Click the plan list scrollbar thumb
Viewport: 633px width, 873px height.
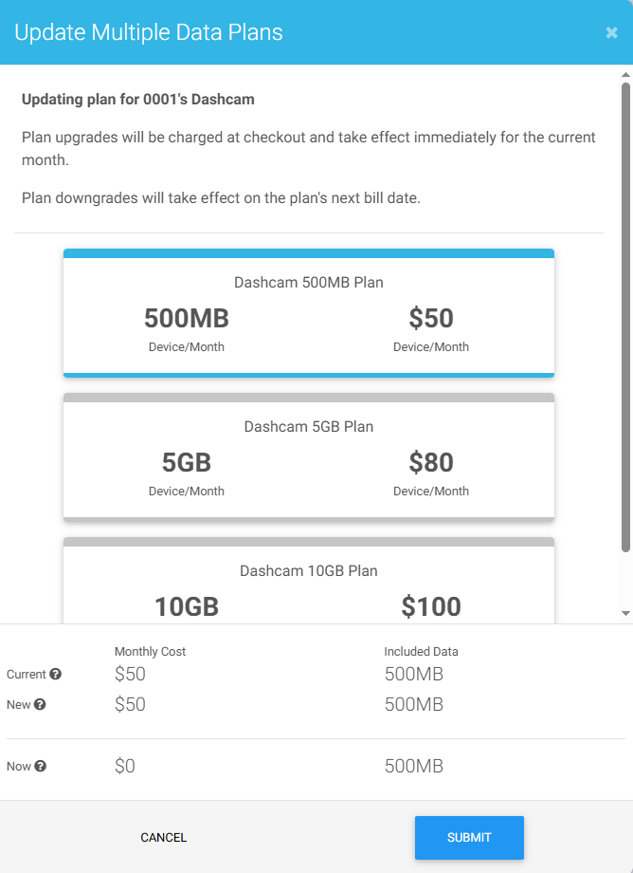[625, 317]
